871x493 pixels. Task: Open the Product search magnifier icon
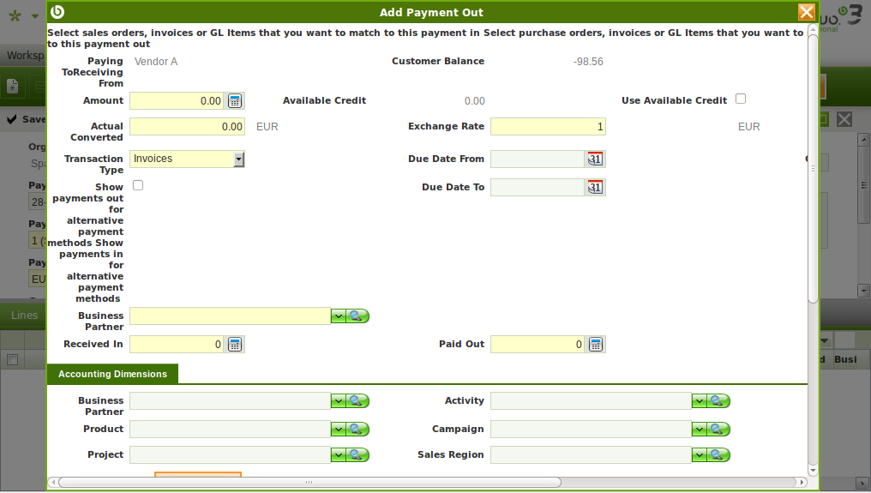[358, 429]
